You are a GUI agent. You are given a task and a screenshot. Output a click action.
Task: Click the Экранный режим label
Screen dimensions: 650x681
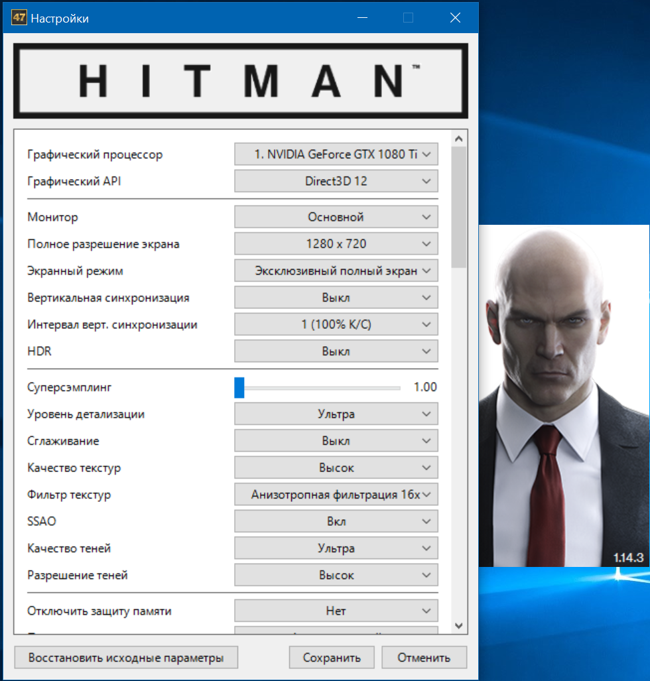(x=75, y=271)
